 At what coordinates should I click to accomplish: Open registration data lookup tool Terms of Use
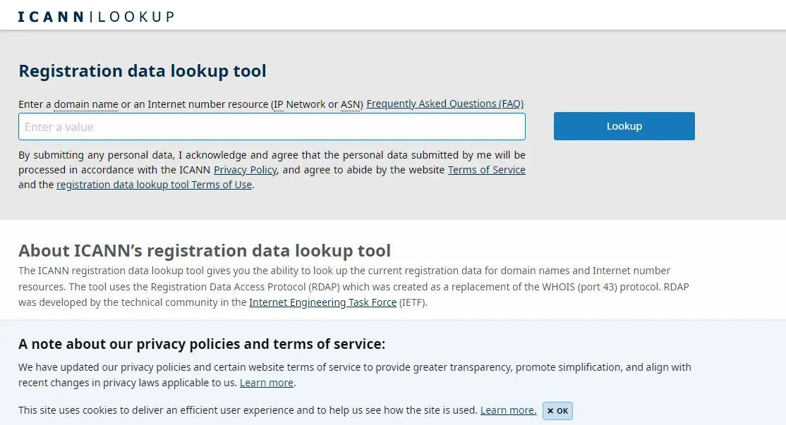click(x=154, y=184)
